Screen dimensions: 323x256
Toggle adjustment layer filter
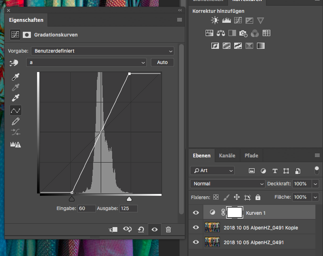click(x=263, y=171)
